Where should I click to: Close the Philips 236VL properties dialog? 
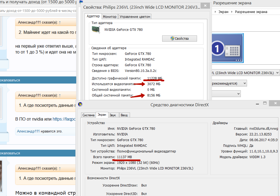tap(205, 5)
